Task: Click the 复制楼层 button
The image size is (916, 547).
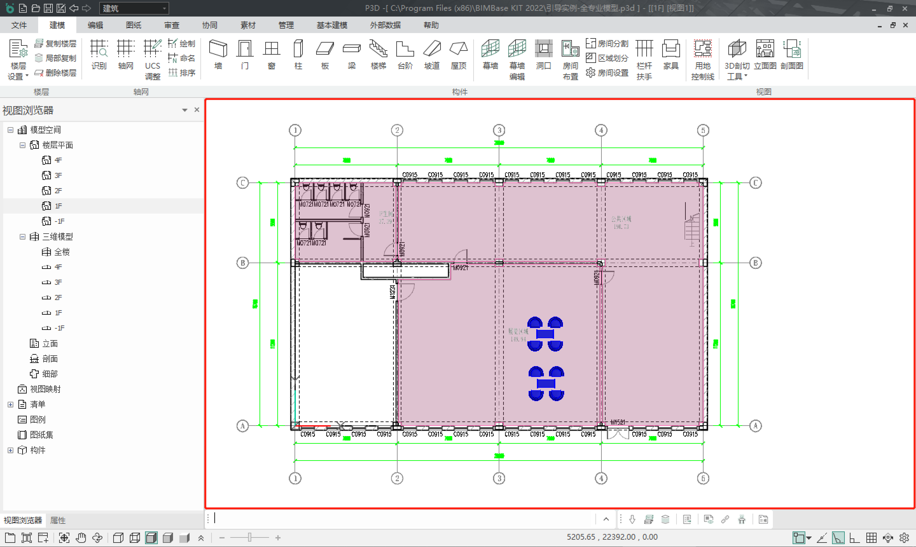Action: (56, 44)
